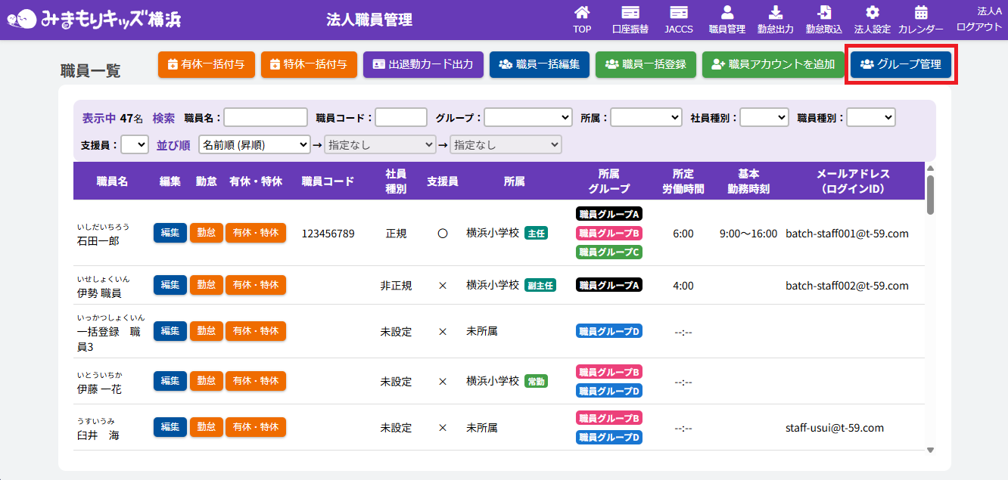Click 主任 badge for 石田一郎
Image resolution: width=1008 pixels, height=480 pixels.
(x=537, y=233)
